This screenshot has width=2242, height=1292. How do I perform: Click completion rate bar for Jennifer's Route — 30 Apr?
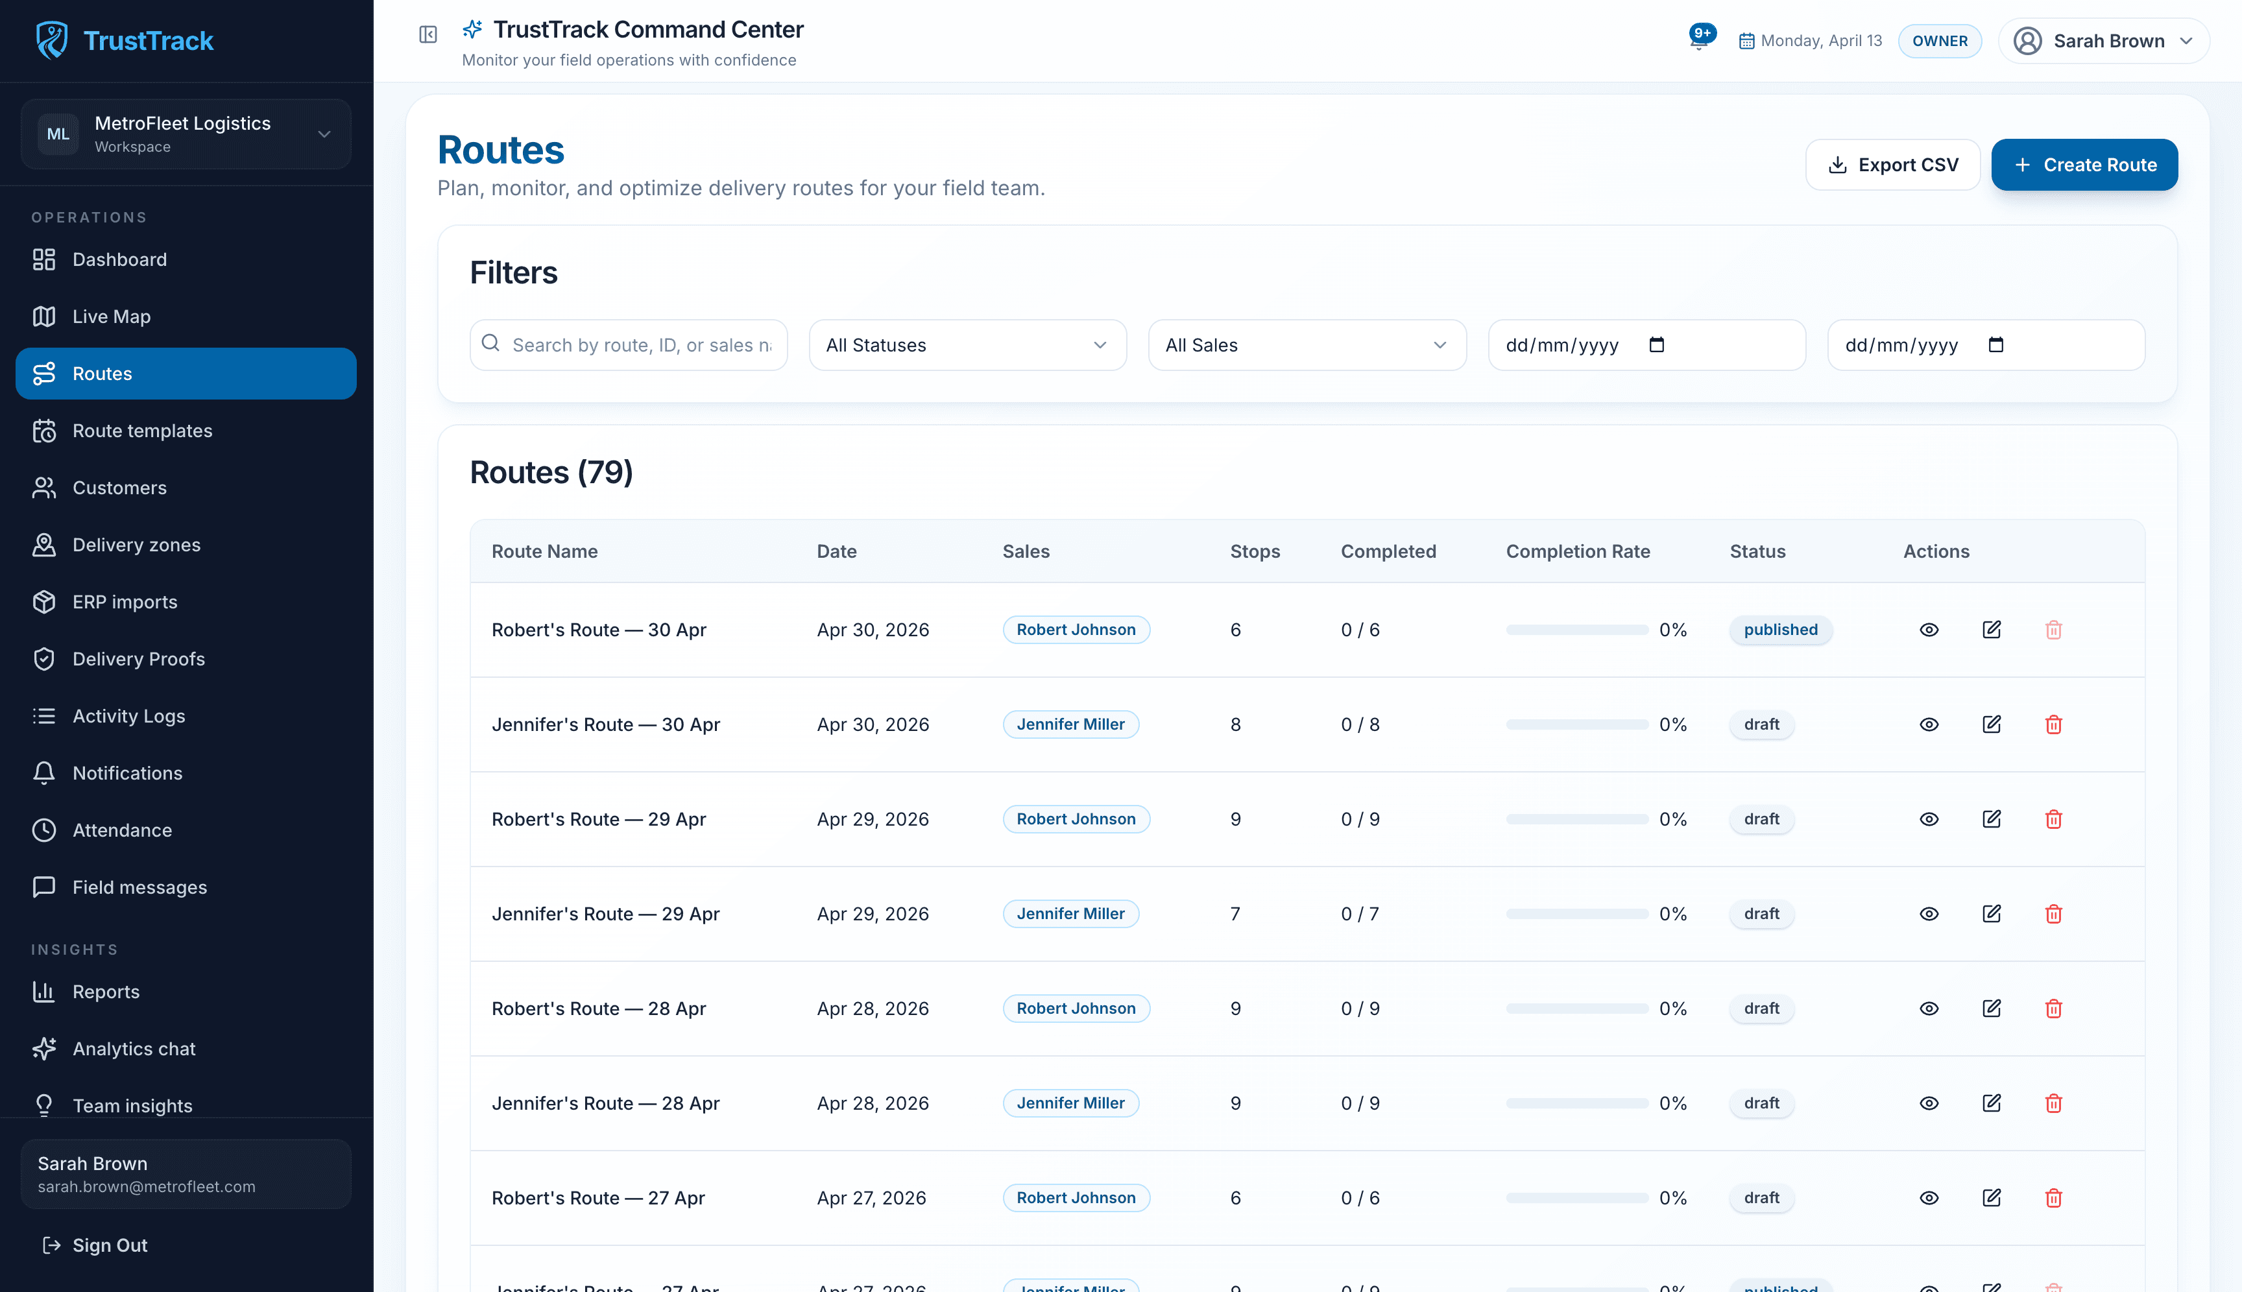[x=1576, y=724]
